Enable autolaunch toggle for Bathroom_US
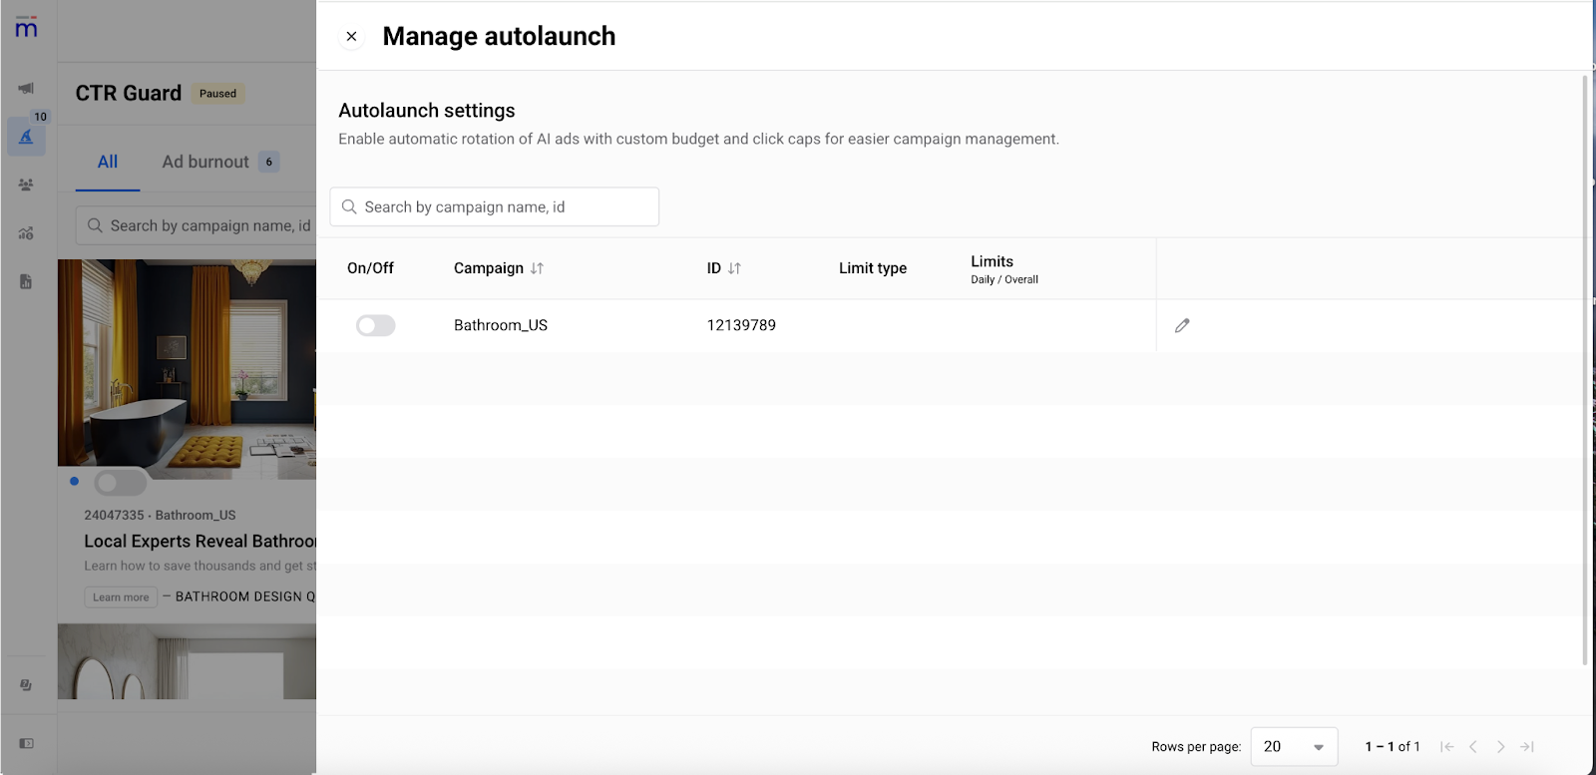 coord(376,326)
